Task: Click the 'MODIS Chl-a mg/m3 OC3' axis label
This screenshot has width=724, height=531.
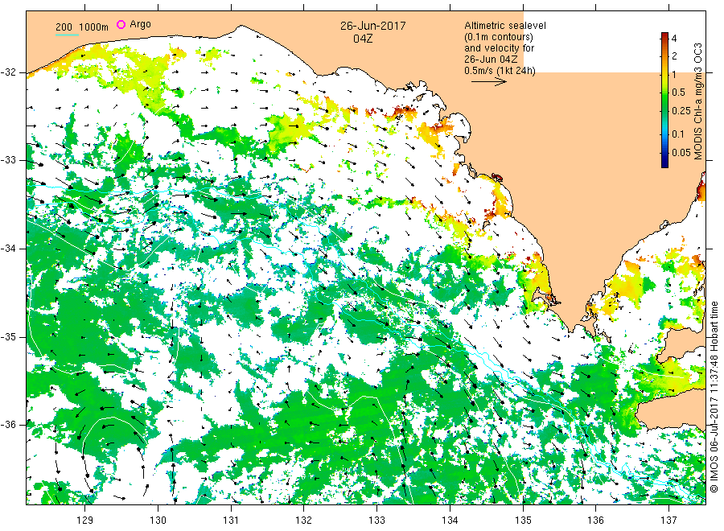Action: [x=698, y=101]
